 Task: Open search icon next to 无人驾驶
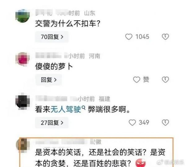point(84,108)
